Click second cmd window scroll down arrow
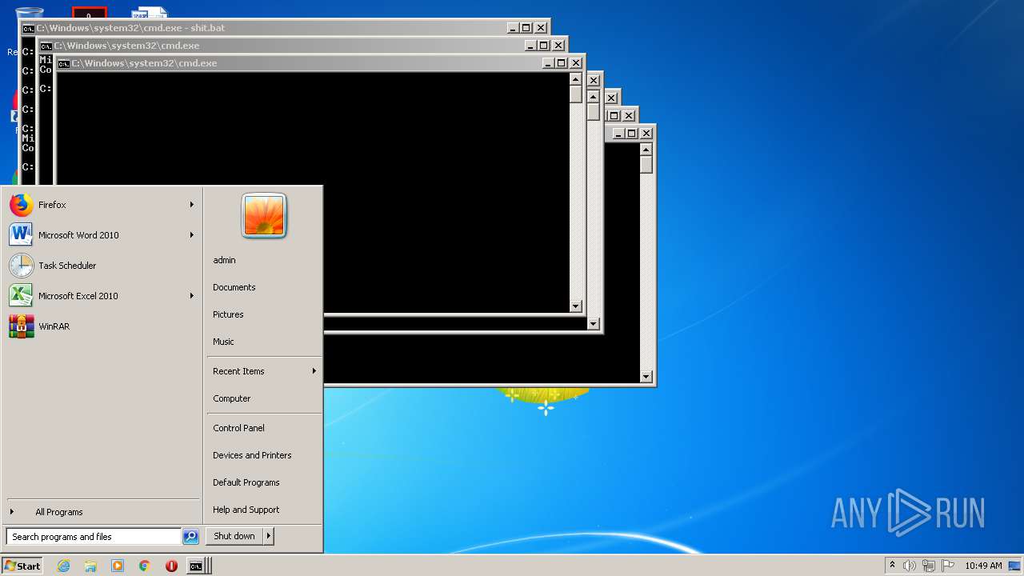Viewport: 1024px width, 576px height. pyautogui.click(x=593, y=324)
